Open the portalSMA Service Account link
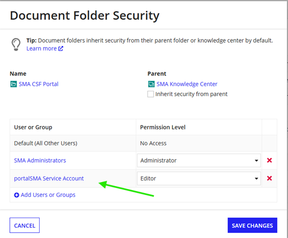Image resolution: width=288 pixels, height=238 pixels. pos(49,178)
